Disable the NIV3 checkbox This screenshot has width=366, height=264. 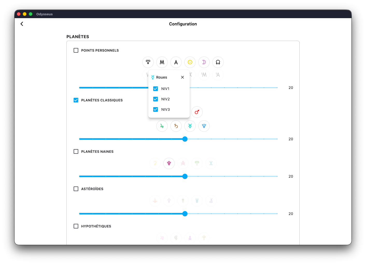pyautogui.click(x=156, y=109)
